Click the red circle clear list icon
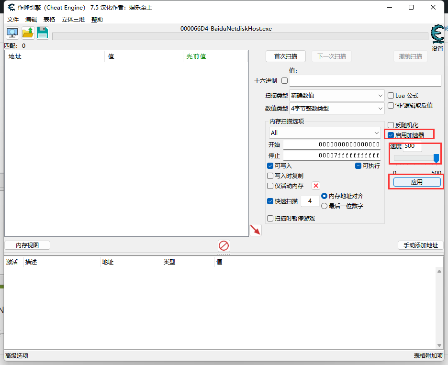 pos(224,246)
